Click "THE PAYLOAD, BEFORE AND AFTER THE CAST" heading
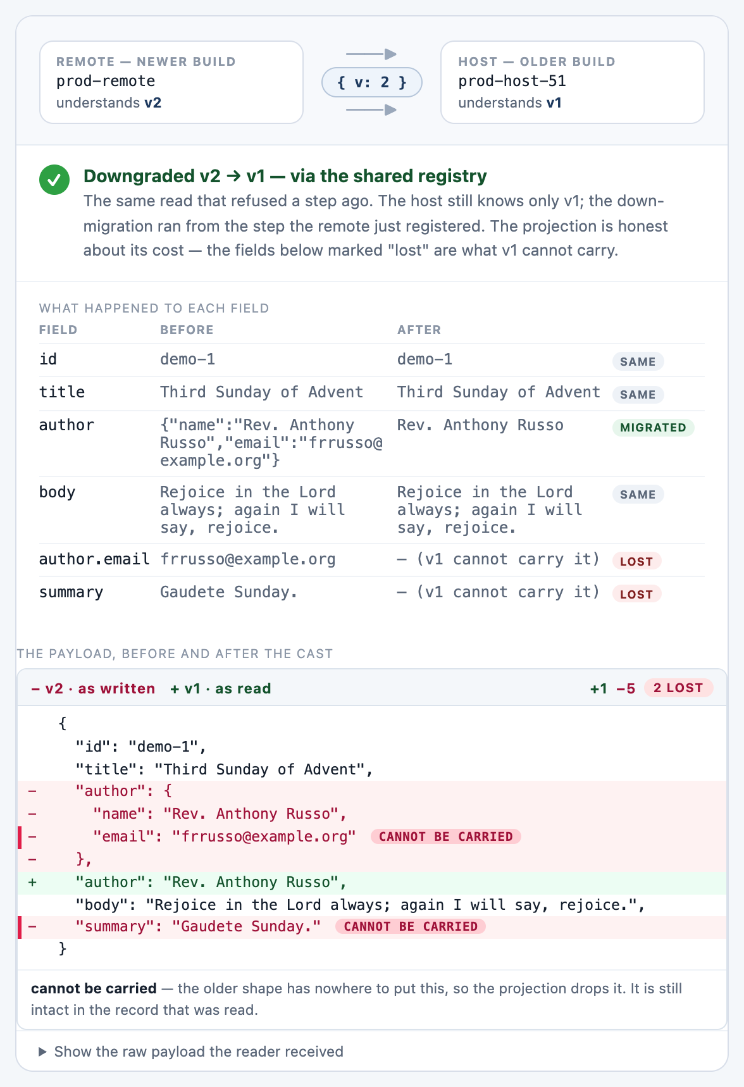This screenshot has height=1087, width=744. [x=175, y=654]
